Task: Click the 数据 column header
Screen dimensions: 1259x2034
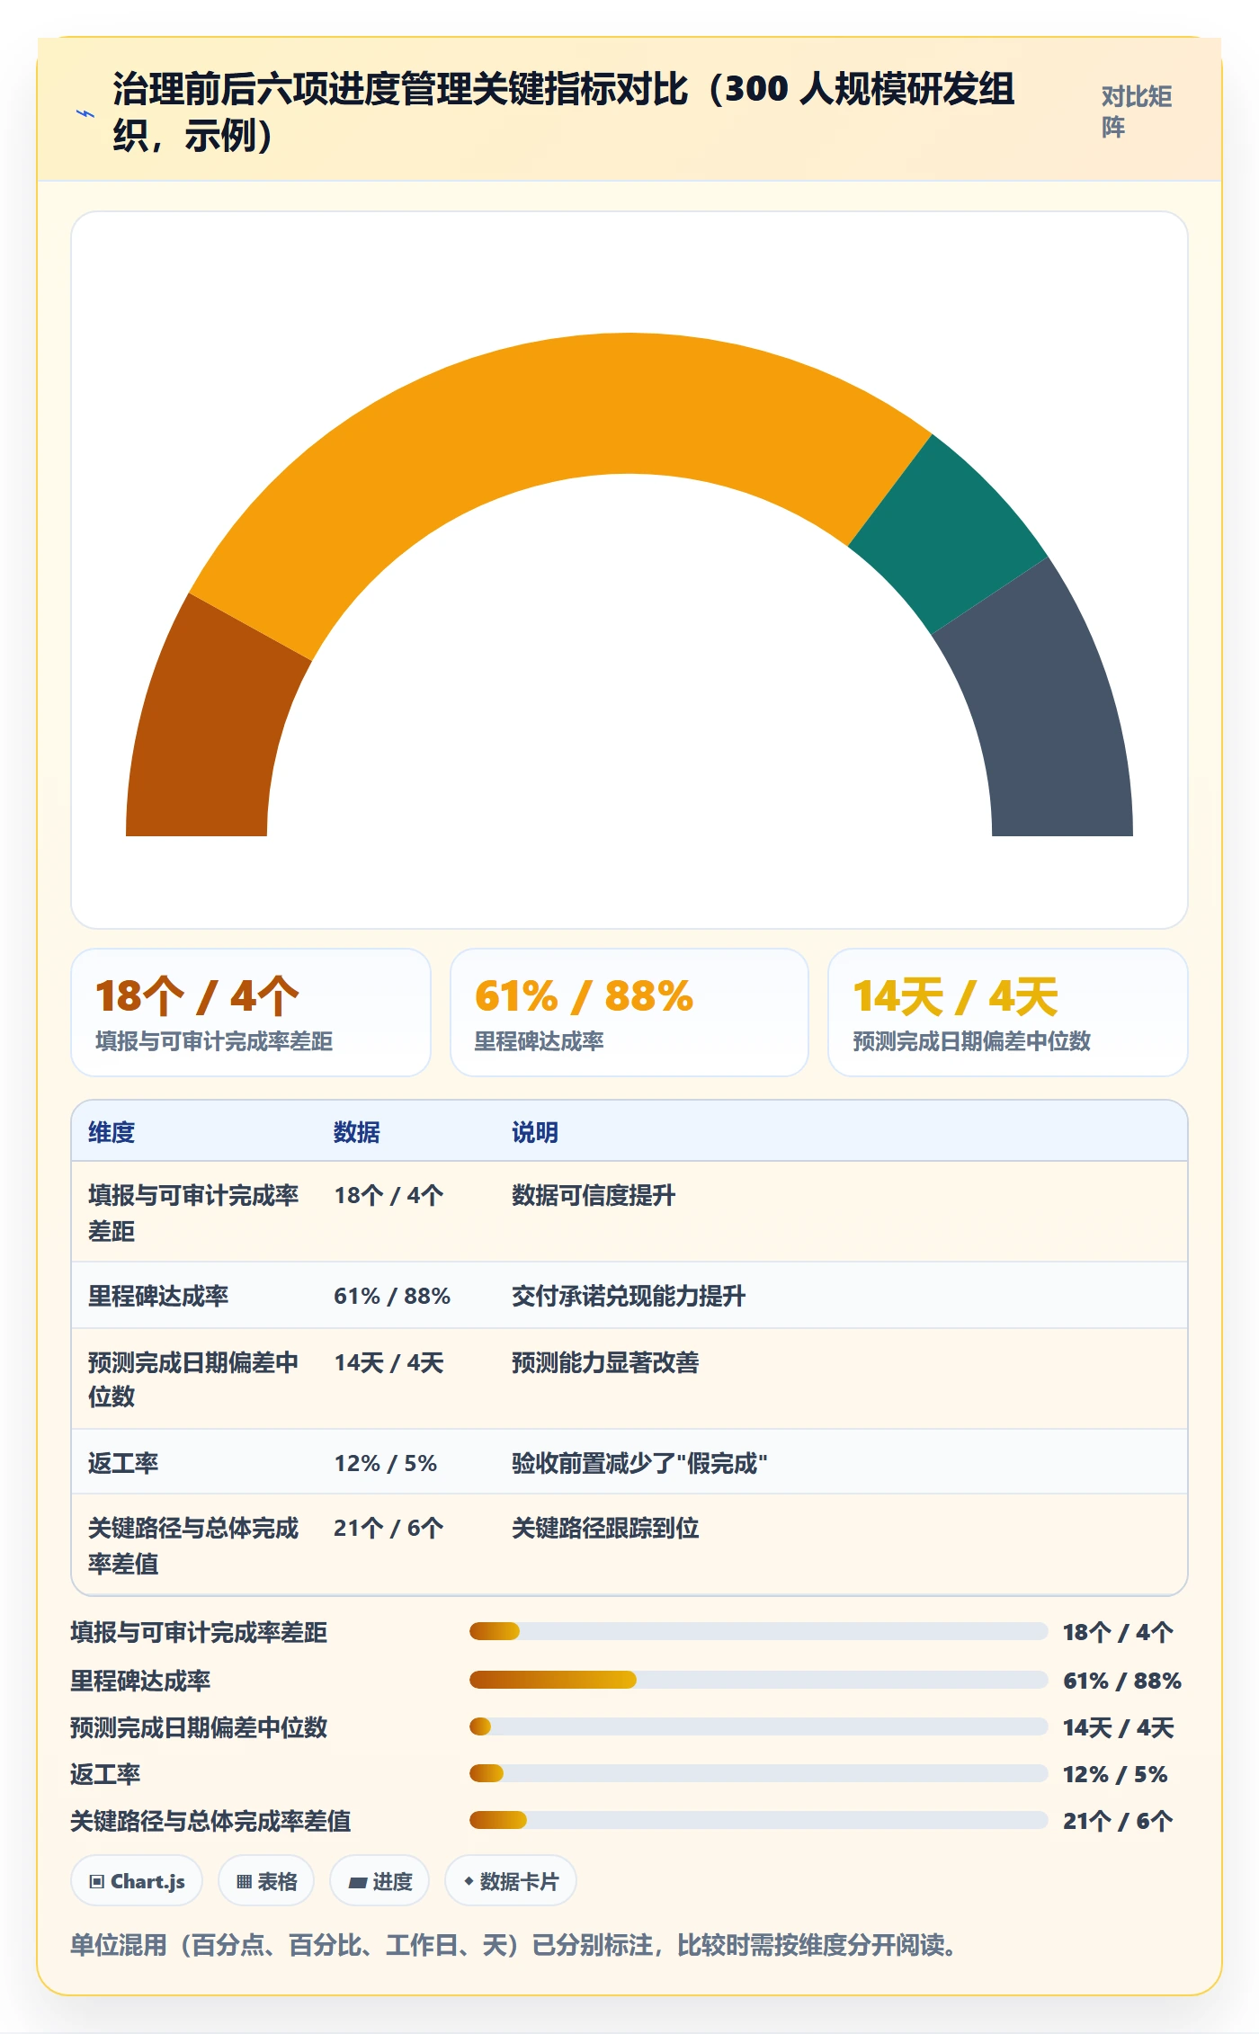Action: click(x=357, y=1132)
